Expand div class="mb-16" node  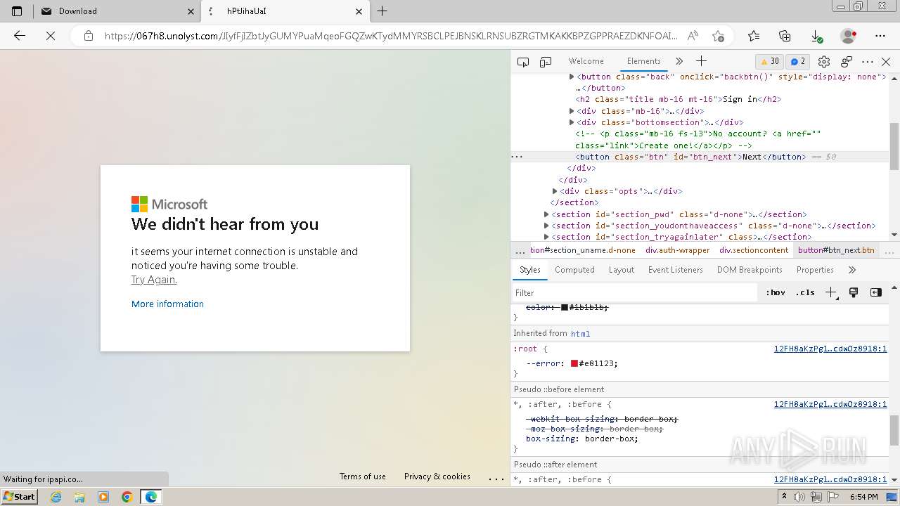coord(572,111)
